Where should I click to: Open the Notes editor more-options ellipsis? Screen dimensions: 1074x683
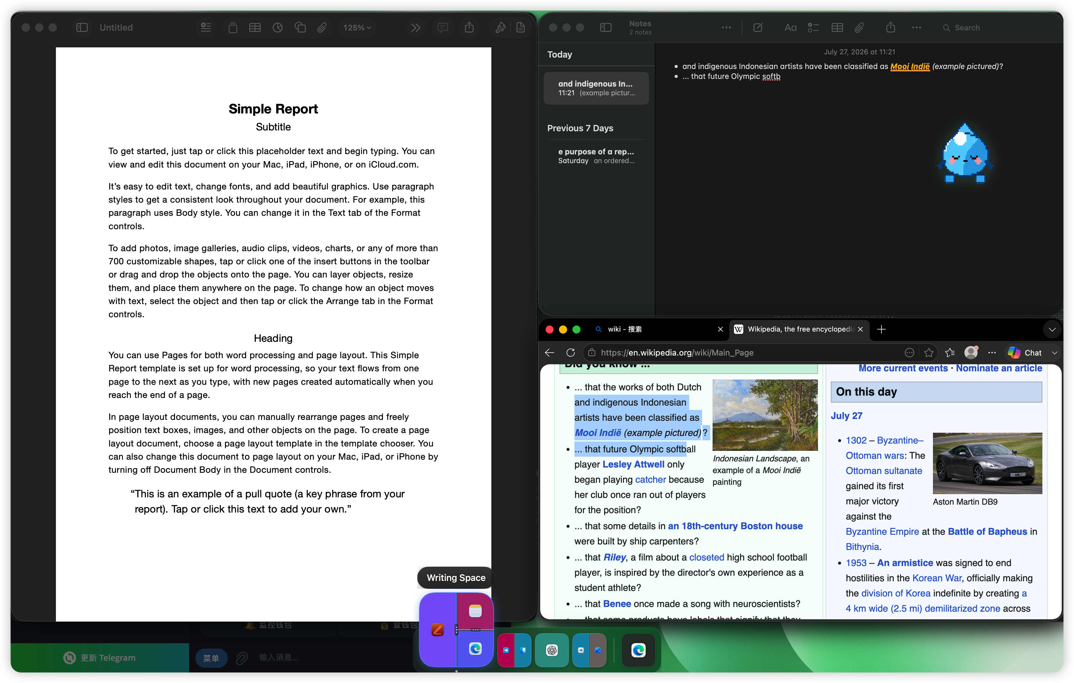click(x=917, y=27)
